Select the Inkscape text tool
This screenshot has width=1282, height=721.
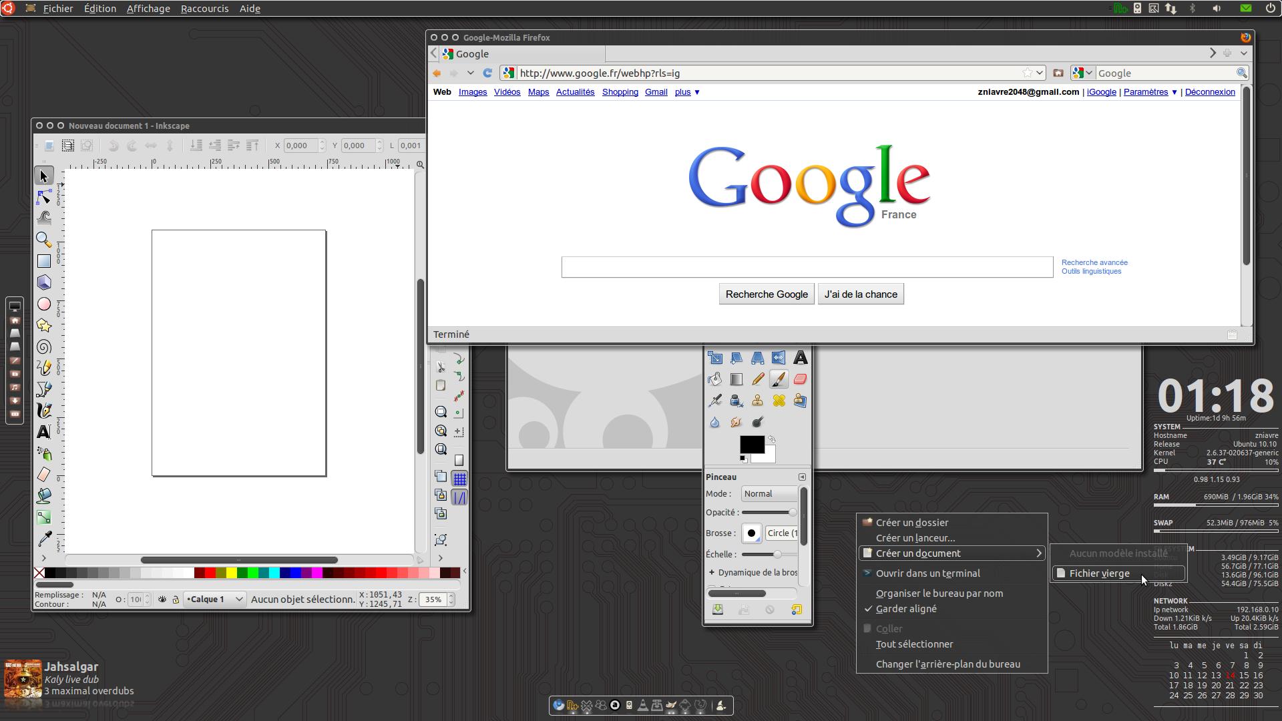pyautogui.click(x=44, y=432)
